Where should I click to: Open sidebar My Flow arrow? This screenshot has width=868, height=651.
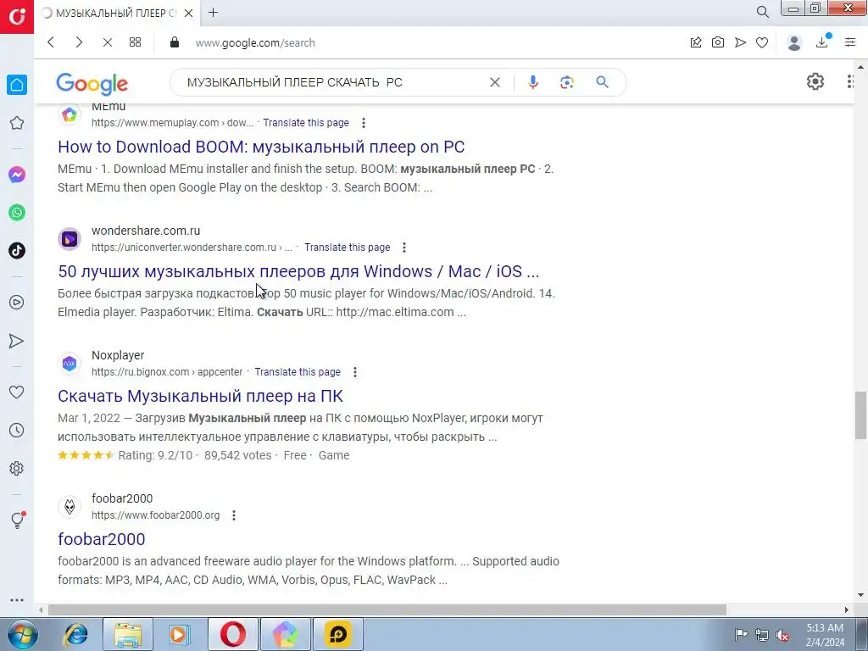click(x=17, y=341)
